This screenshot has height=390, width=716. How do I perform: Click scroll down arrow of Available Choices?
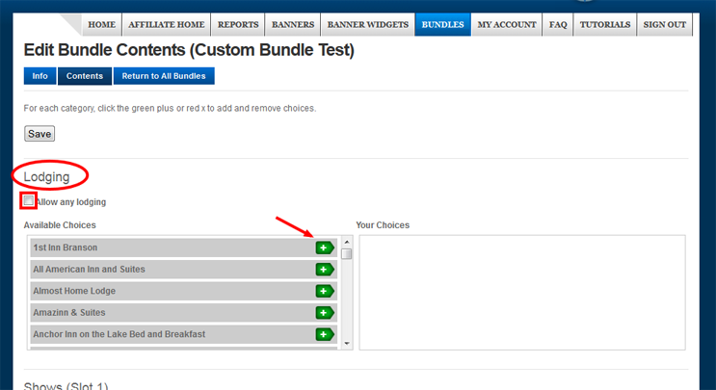(x=347, y=344)
